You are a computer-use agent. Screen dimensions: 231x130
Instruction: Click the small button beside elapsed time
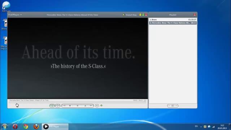pos(145,100)
